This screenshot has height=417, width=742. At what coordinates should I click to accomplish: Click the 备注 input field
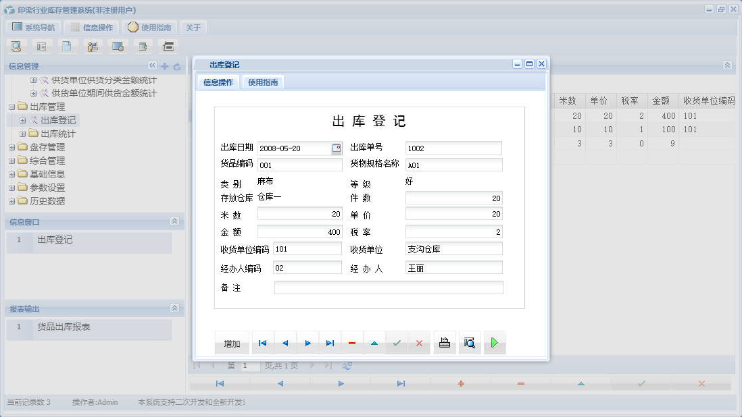tap(389, 287)
